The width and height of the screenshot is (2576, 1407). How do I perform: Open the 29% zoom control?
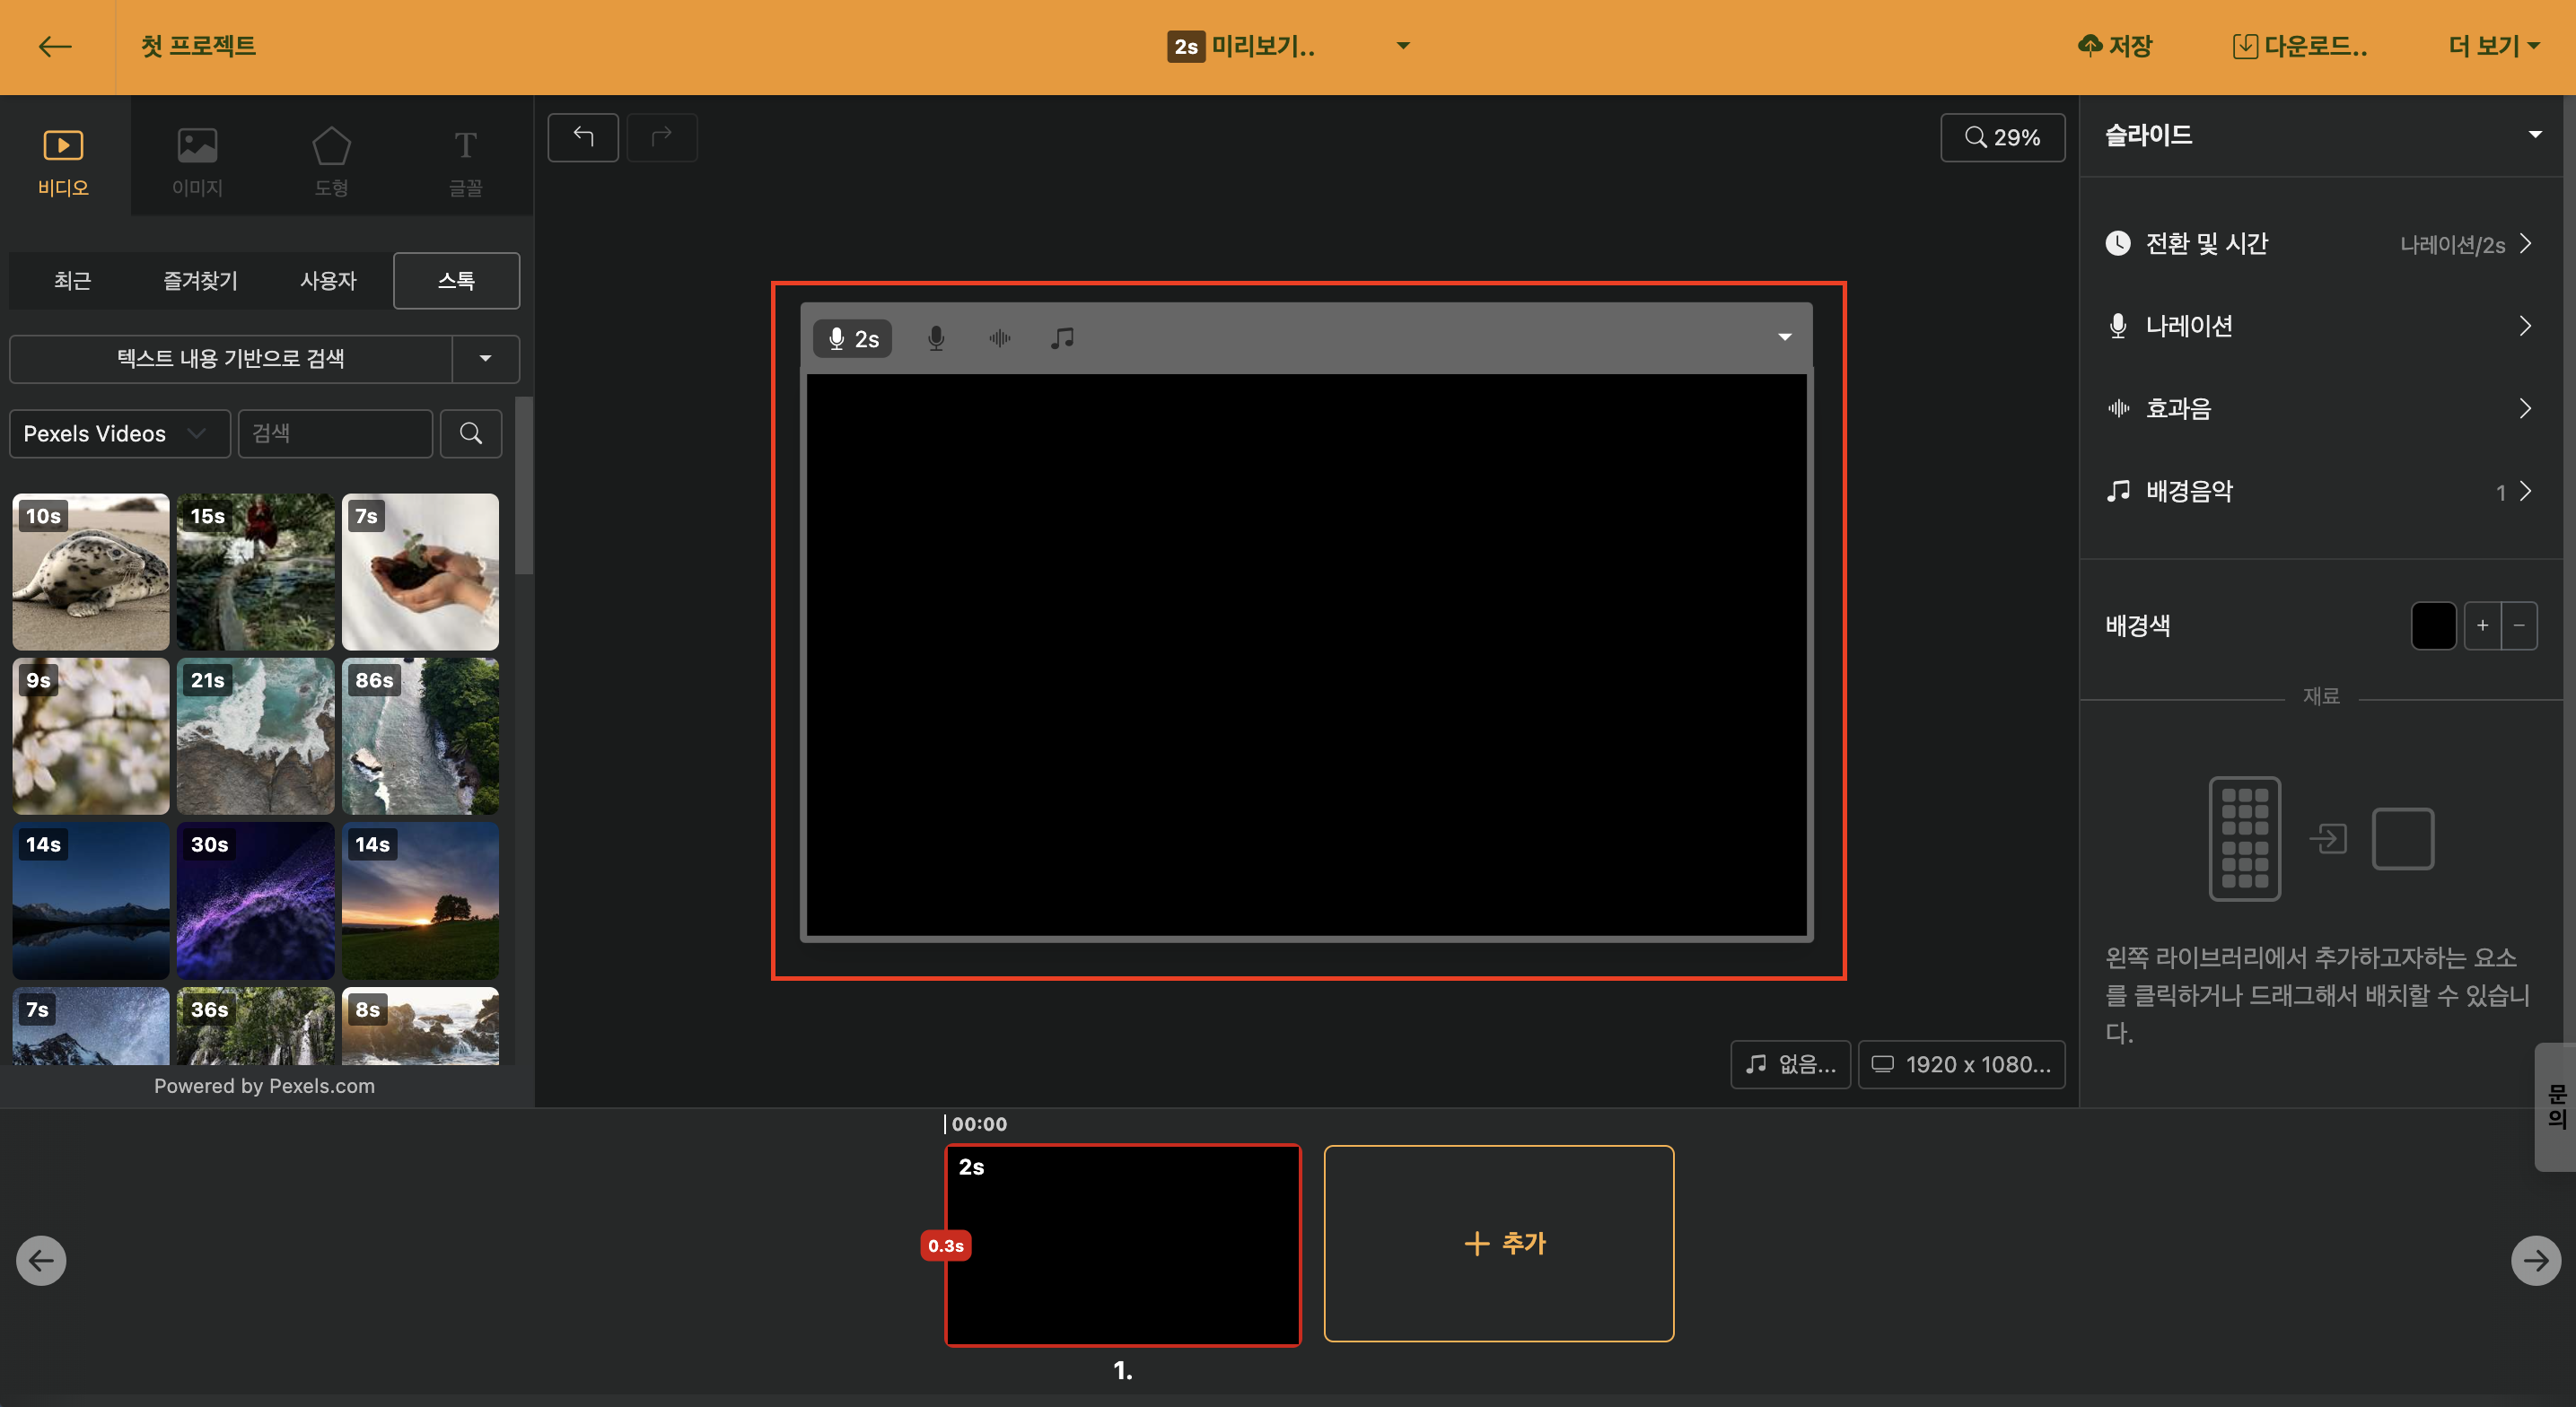coord(2002,137)
